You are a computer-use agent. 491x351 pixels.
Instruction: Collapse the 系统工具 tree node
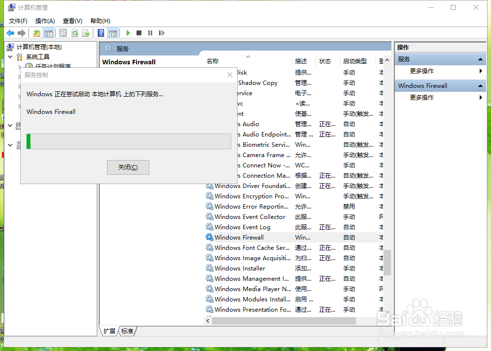coord(10,56)
